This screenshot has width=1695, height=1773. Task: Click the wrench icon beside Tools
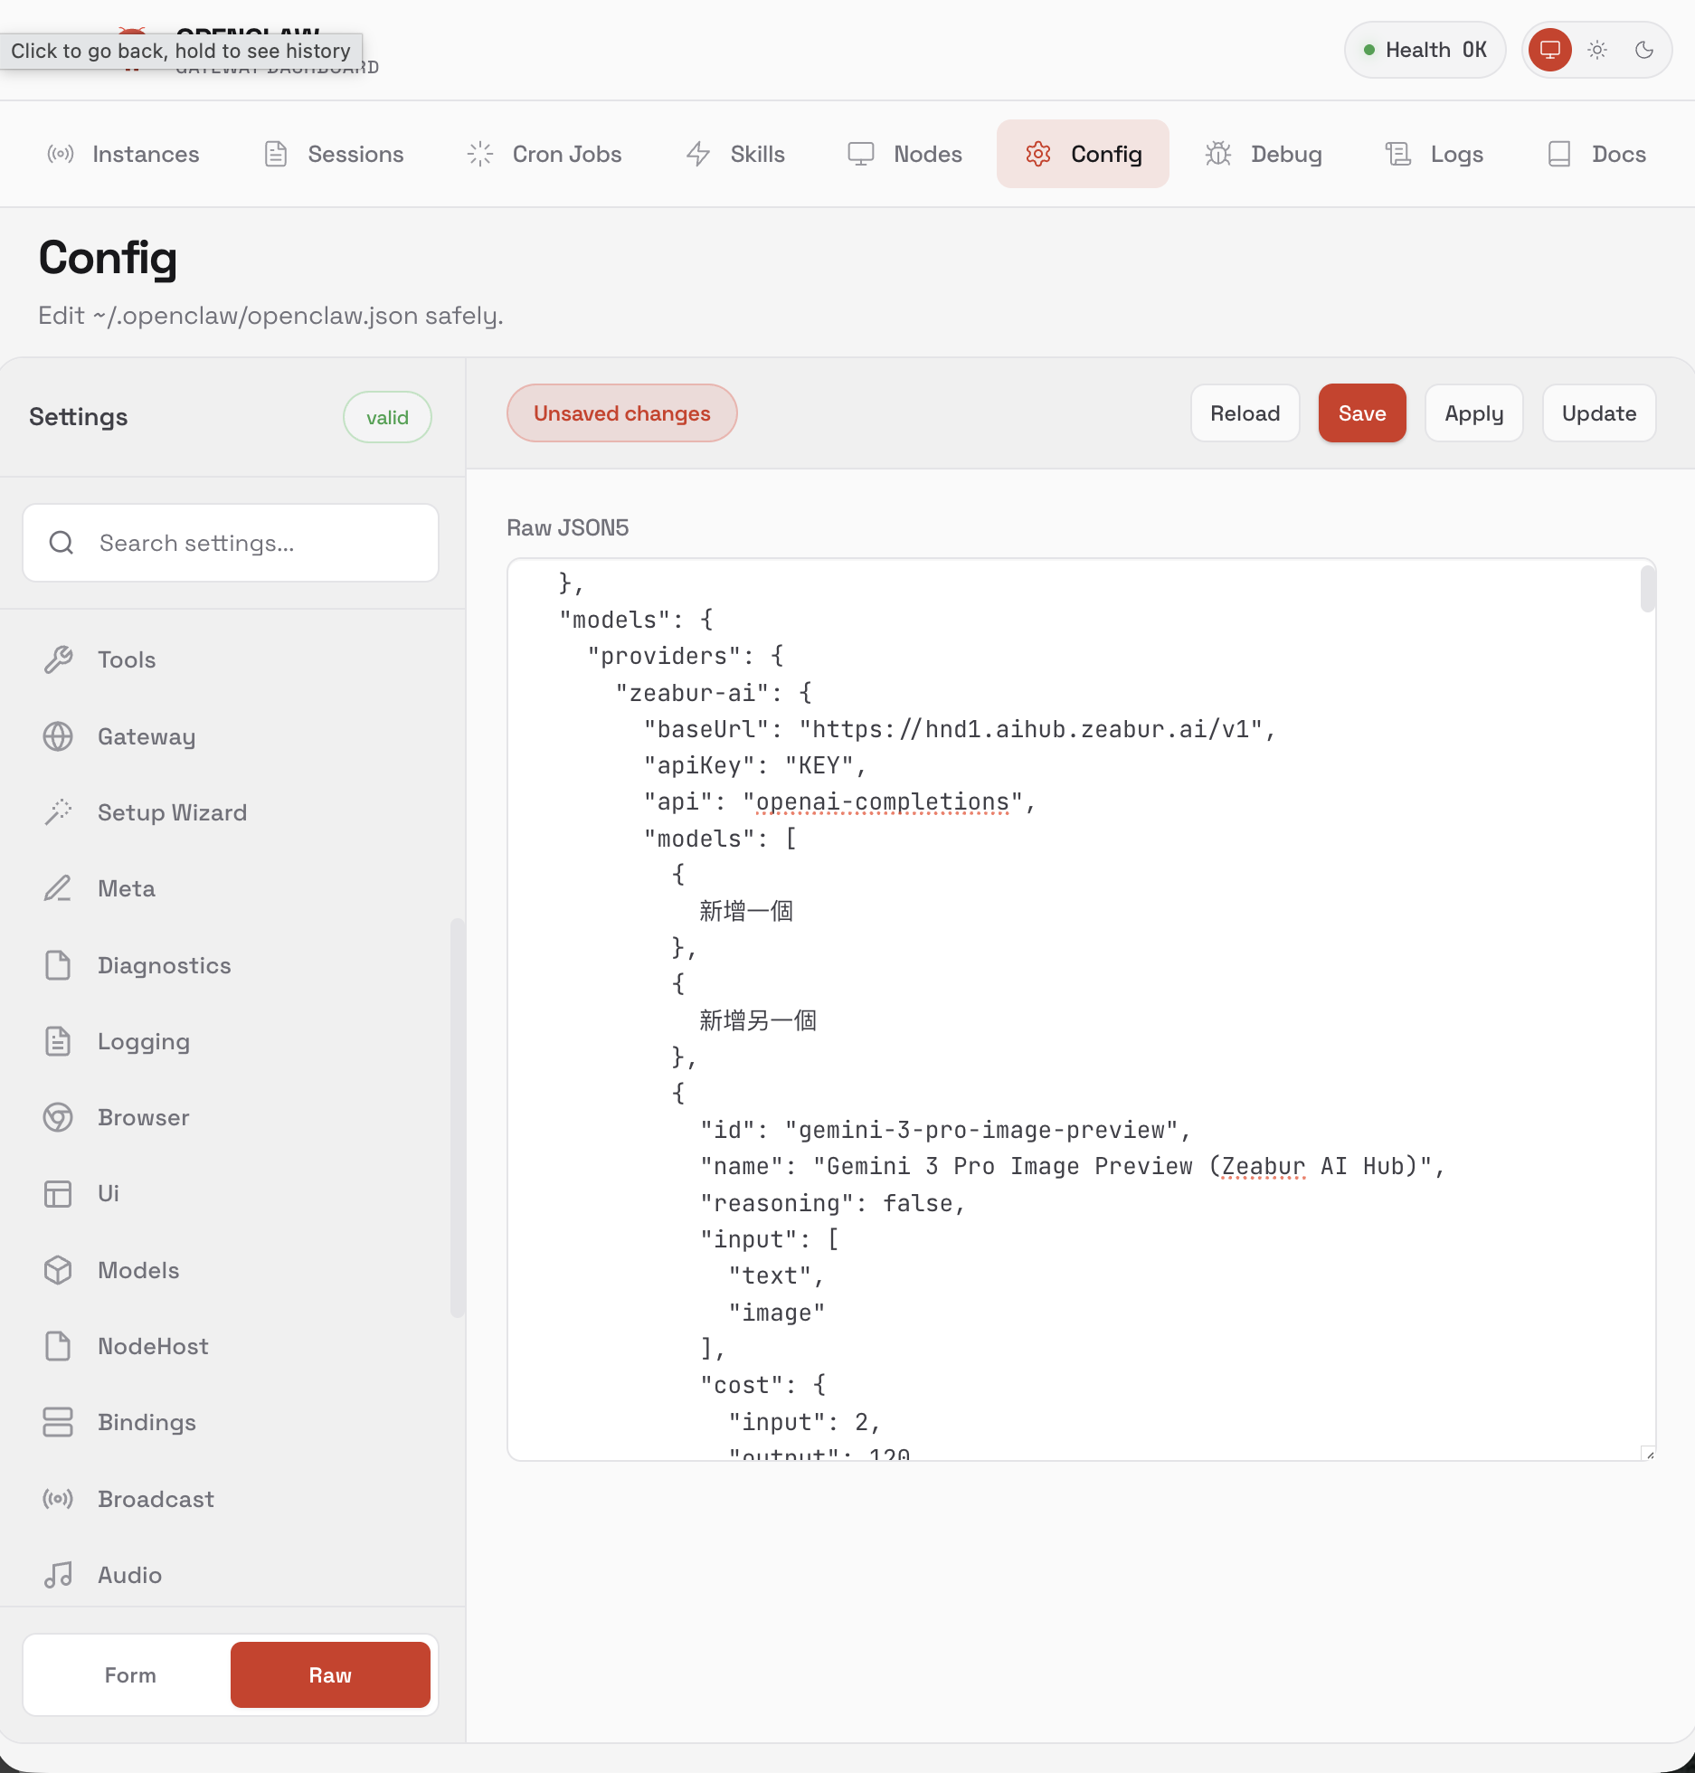[58, 659]
